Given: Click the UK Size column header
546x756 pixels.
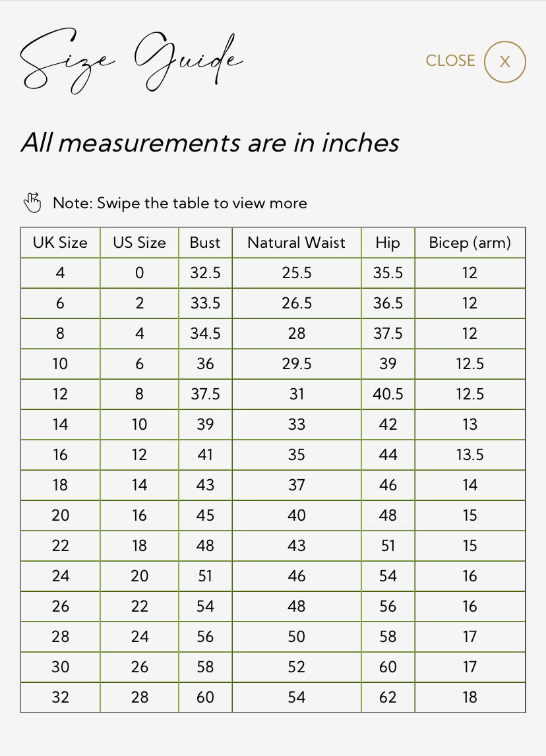Looking at the screenshot, I should (x=60, y=243).
